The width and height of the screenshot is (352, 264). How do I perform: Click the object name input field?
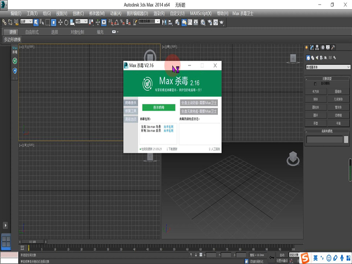pyautogui.click(x=324, y=139)
